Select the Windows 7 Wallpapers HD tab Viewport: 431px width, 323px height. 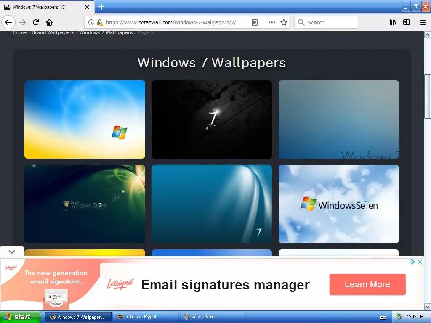47,7
